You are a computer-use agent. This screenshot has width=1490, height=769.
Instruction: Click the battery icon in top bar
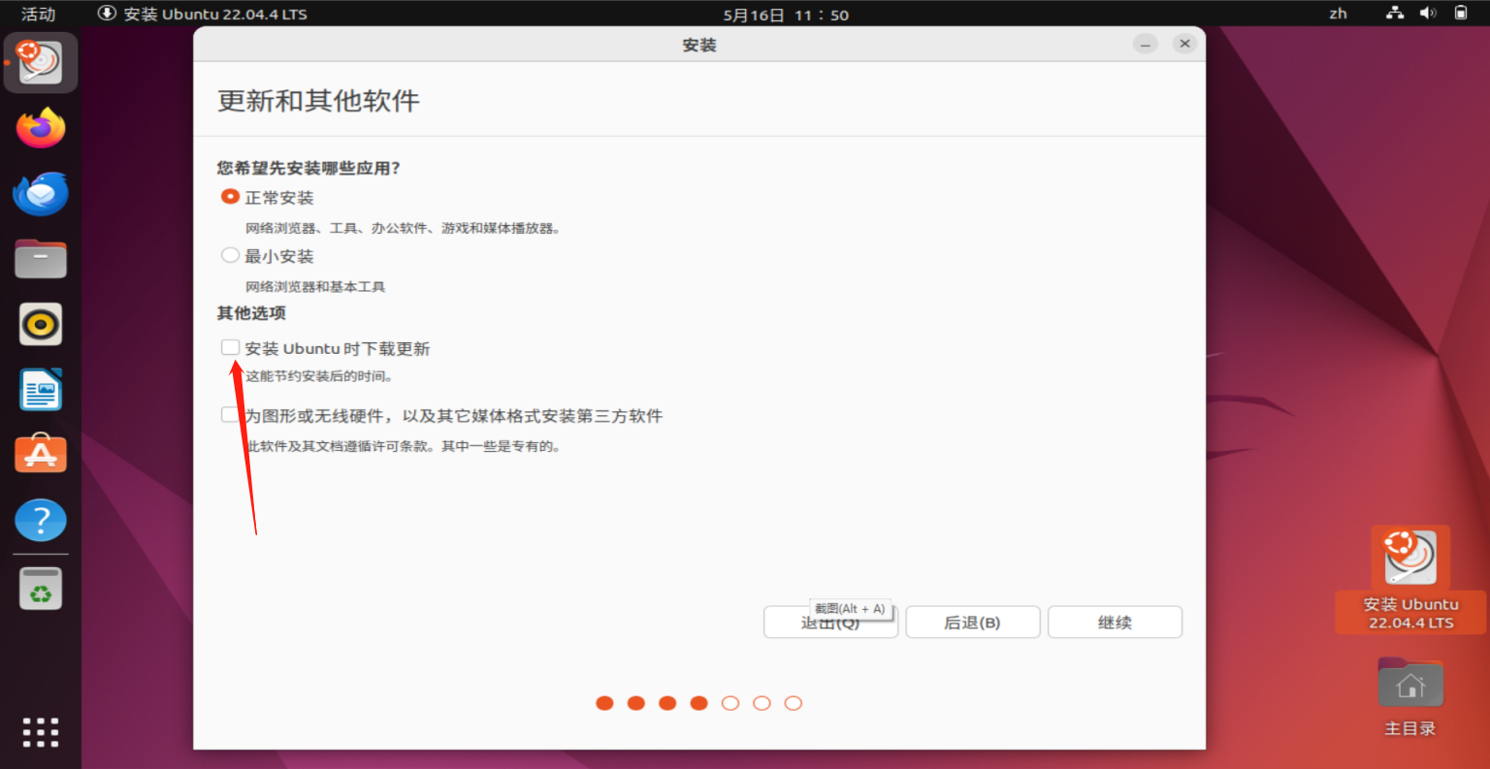pos(1461,14)
